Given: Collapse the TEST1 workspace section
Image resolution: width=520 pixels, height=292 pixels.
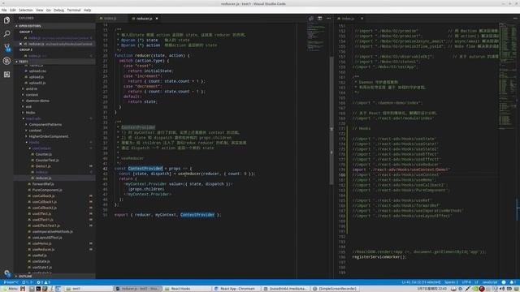Looking at the screenshot, I should pos(54,62).
